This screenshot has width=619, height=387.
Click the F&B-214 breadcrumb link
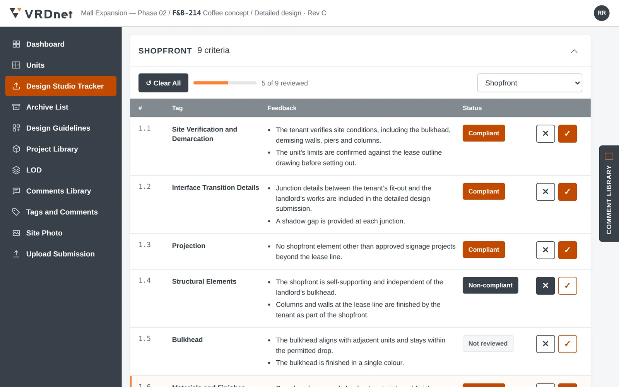(186, 13)
